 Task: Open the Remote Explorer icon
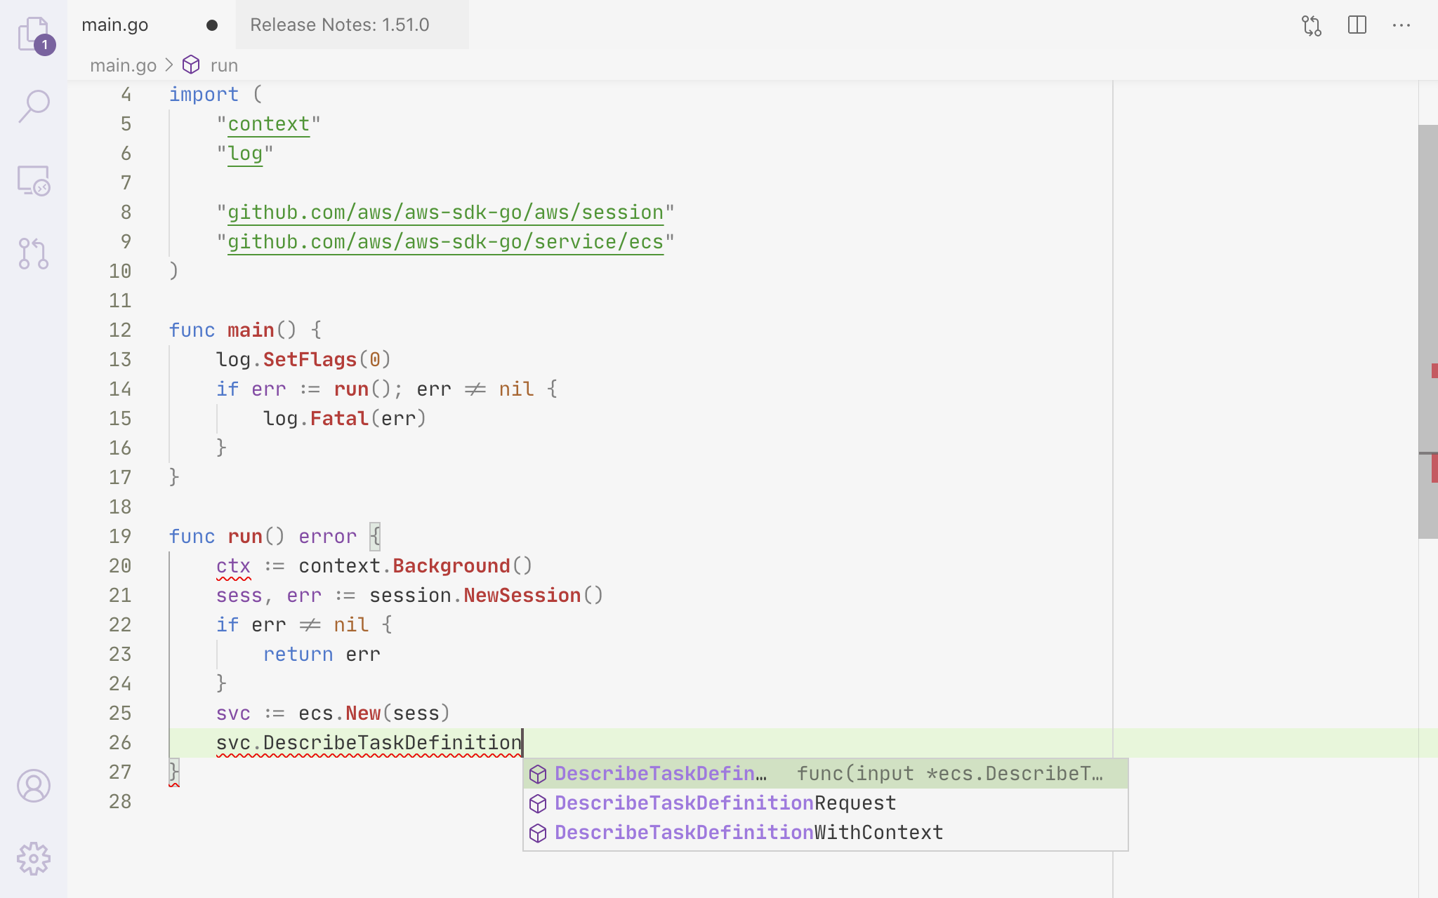pos(34,180)
